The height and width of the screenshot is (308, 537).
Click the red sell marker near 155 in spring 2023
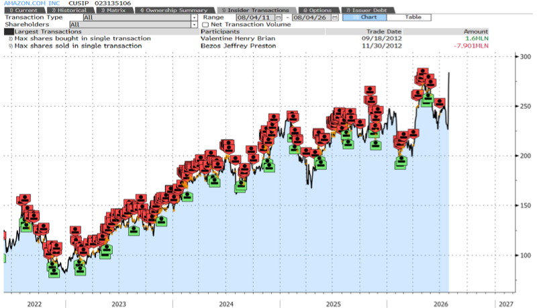[x=141, y=199]
